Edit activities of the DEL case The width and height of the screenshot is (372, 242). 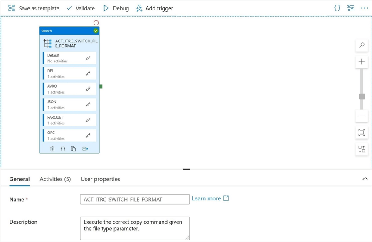(87, 73)
